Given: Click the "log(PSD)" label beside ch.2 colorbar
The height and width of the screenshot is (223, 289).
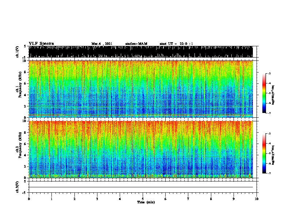Looking at the screenshot, I should pyautogui.click(x=273, y=155).
